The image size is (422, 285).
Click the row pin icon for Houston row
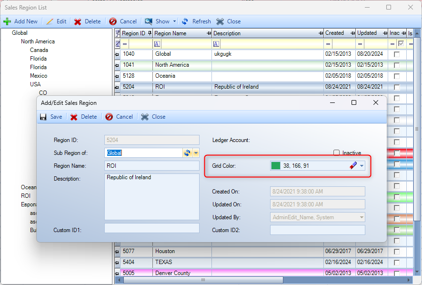click(x=117, y=252)
